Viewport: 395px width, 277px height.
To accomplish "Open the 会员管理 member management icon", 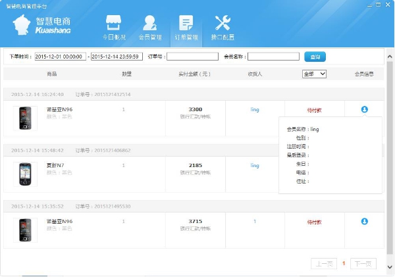I will pyautogui.click(x=150, y=23).
